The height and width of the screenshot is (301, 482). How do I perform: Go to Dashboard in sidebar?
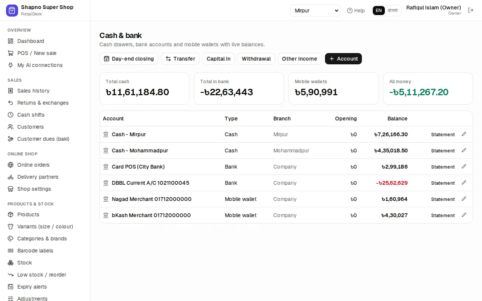[45, 41]
